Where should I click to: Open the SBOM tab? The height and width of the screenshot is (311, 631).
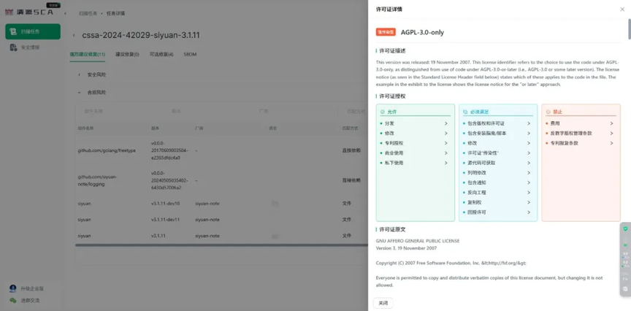190,54
